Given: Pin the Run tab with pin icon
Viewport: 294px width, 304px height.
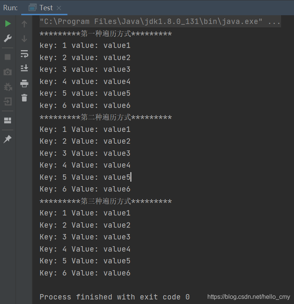Looking at the screenshot, I should 8,139.
